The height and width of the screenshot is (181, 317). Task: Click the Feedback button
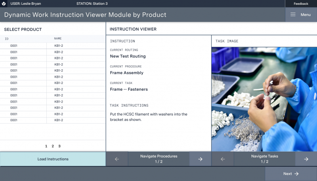(301, 4)
